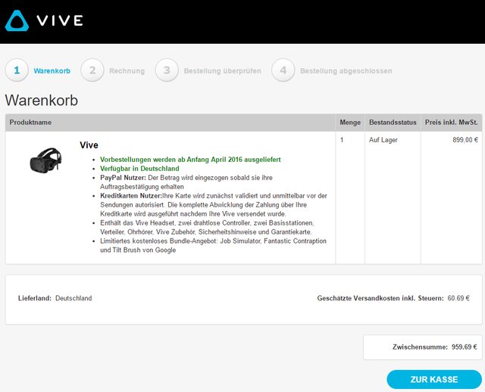Screen dimensions: 485x392
Task: Click the green Verfügbar in Deutschland text
Action: click(x=139, y=168)
